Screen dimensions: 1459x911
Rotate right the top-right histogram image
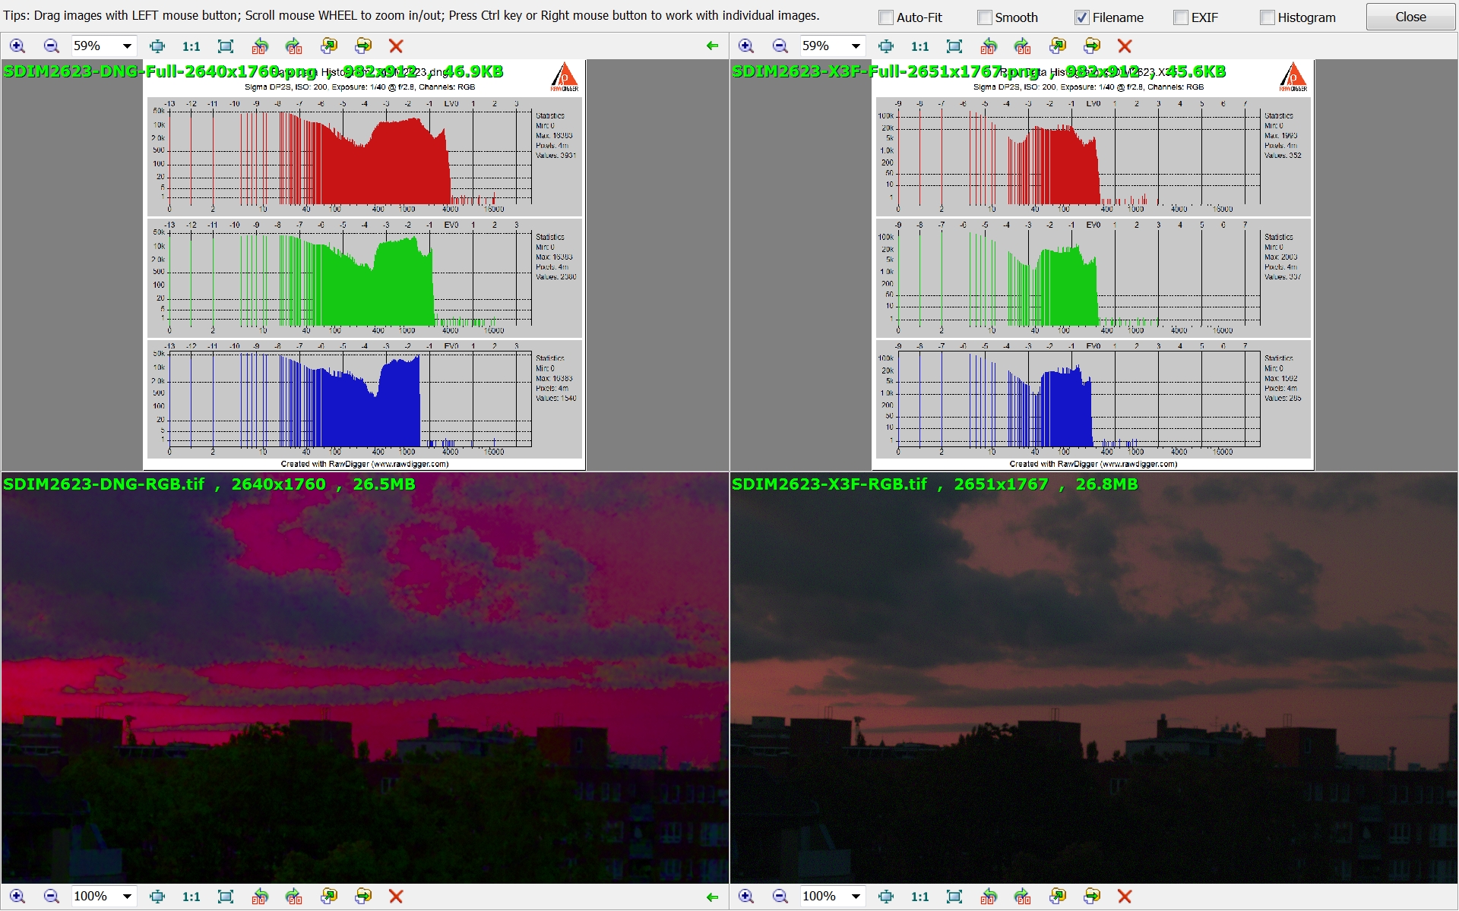point(1023,46)
